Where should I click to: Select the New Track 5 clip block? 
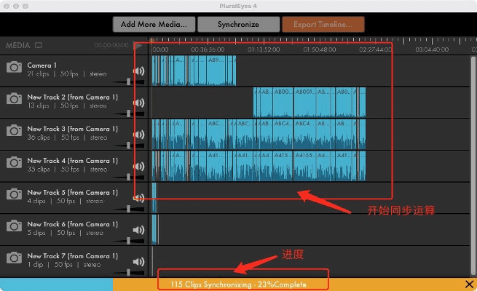click(154, 197)
